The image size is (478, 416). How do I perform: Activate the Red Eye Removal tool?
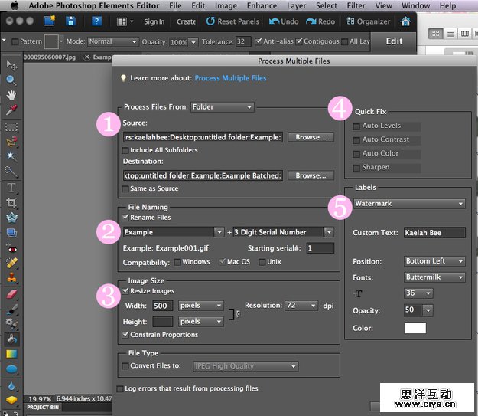point(11,248)
